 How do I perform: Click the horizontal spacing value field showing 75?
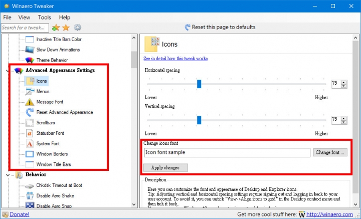coord(336,84)
